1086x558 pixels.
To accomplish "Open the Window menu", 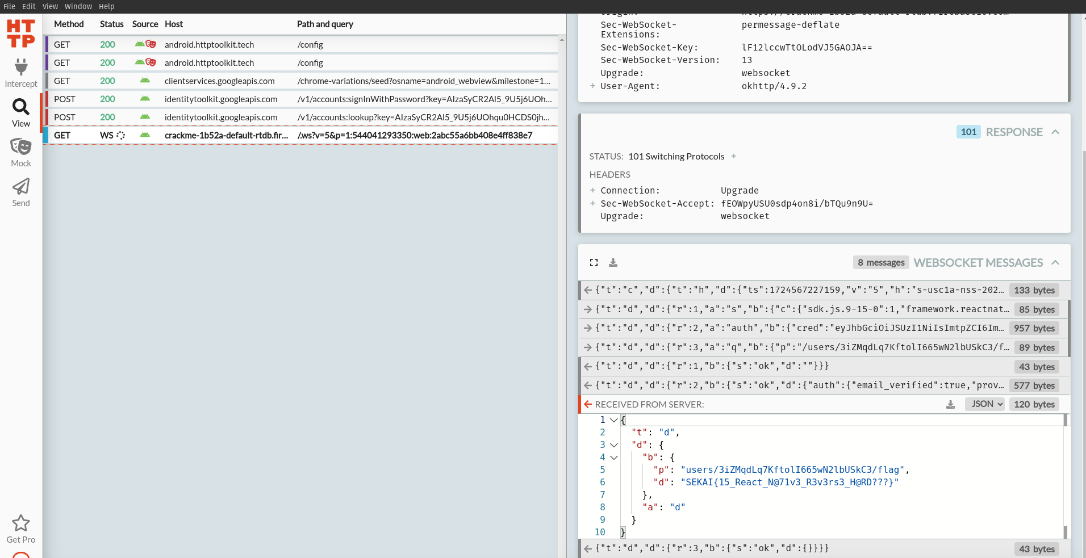I will click(78, 6).
